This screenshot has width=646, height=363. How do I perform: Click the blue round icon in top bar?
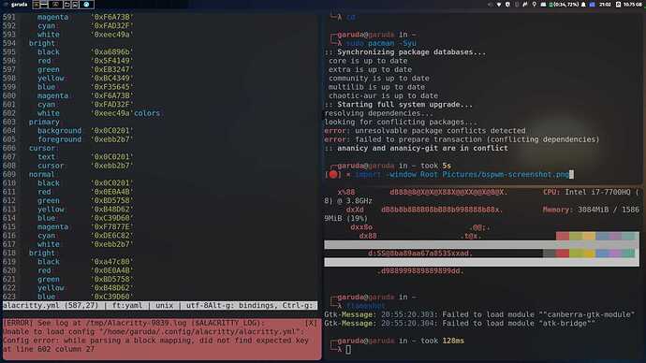point(86,5)
